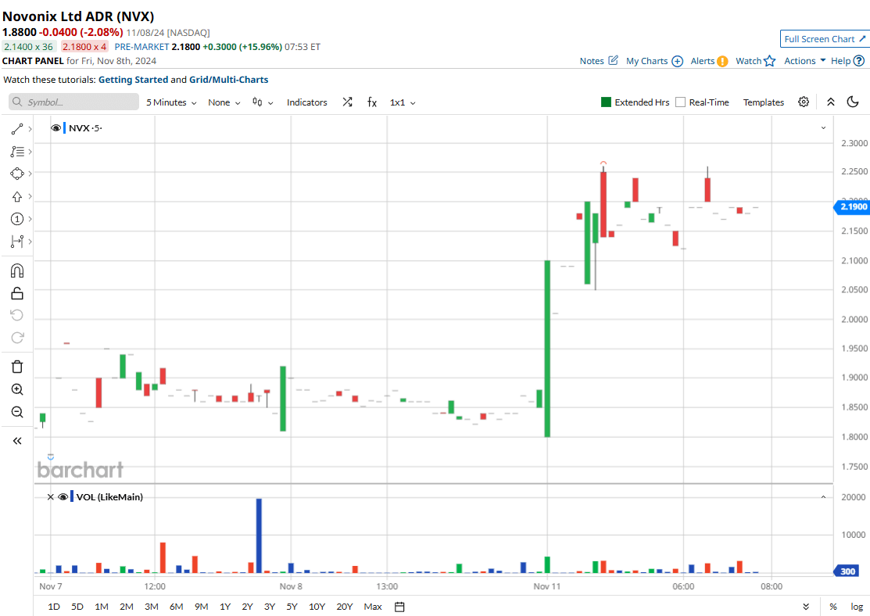Open the fx expressions tool
Image resolution: width=870 pixels, height=616 pixels.
pos(372,102)
